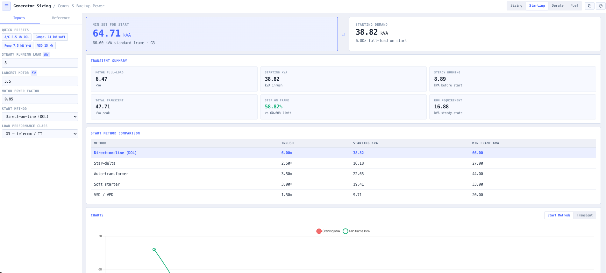Show the Start Methods chart
Viewport: 606px width, 273px height.
559,215
